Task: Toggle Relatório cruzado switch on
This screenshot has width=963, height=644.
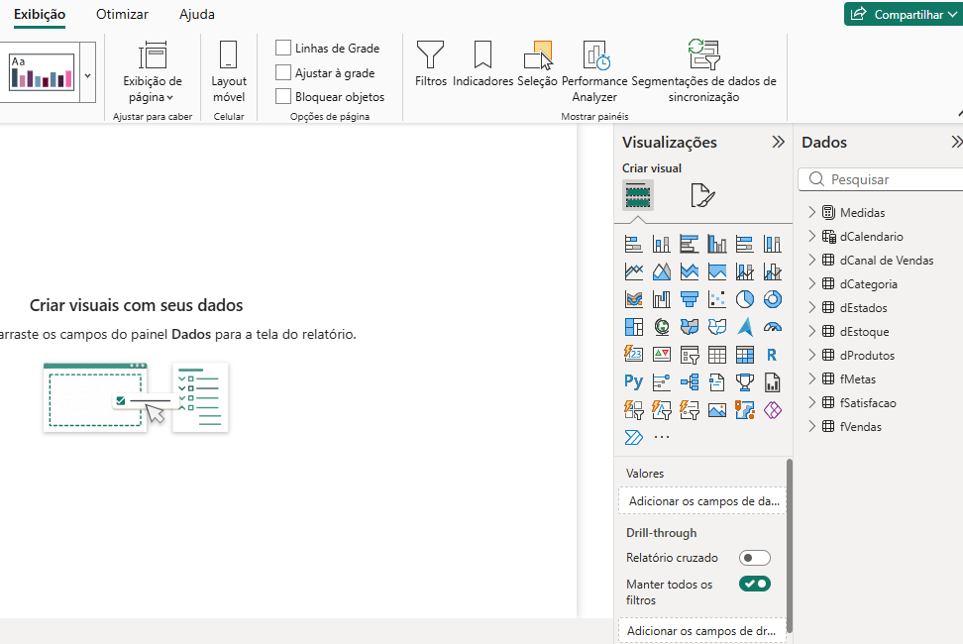Action: pyautogui.click(x=754, y=558)
